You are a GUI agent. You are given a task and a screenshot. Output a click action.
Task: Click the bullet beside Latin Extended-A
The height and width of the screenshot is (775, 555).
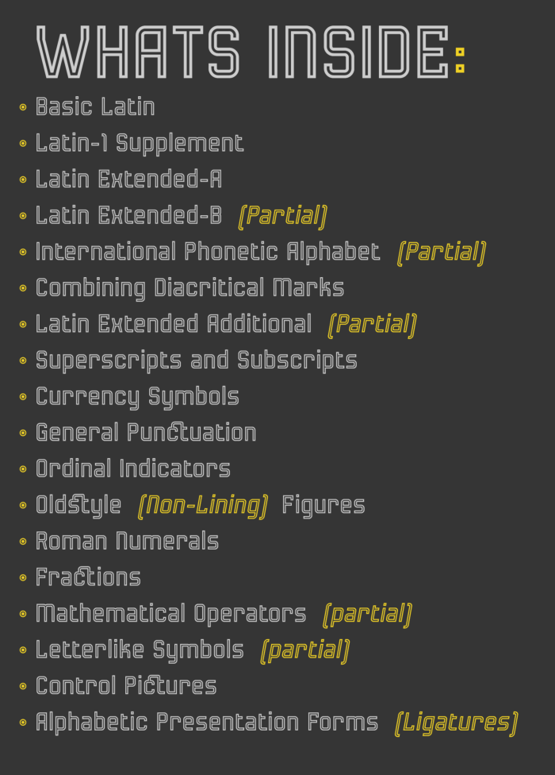point(23,179)
